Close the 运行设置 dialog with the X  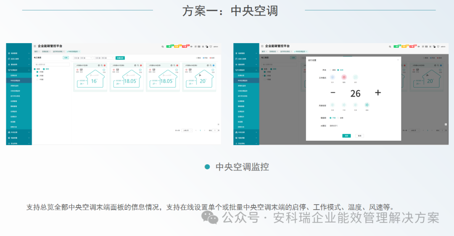coord(398,60)
